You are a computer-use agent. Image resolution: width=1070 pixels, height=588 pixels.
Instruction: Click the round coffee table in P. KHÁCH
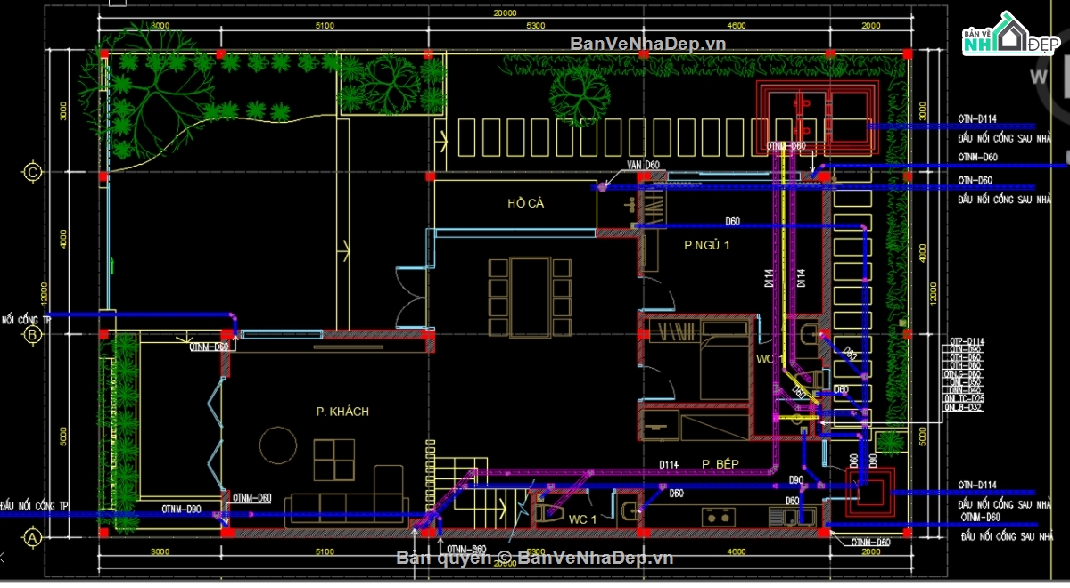pos(277,445)
